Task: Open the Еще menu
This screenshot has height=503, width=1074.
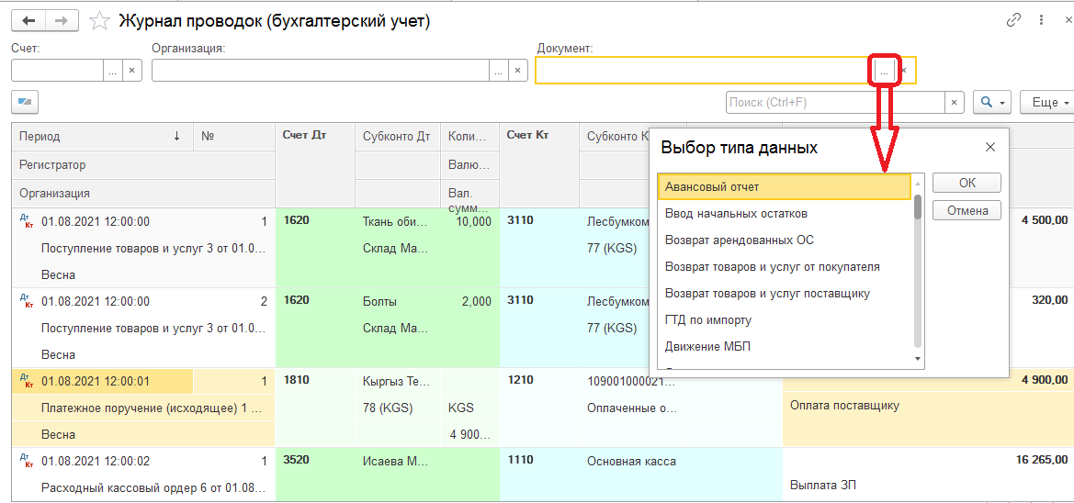Action: 1050,102
